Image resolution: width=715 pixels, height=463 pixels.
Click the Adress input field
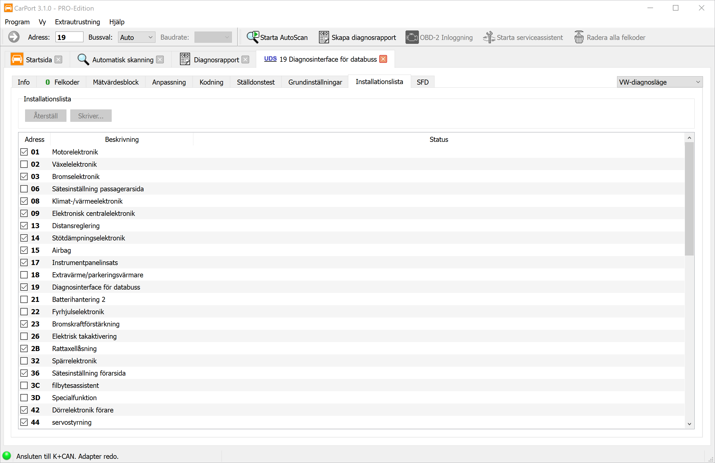[69, 37]
